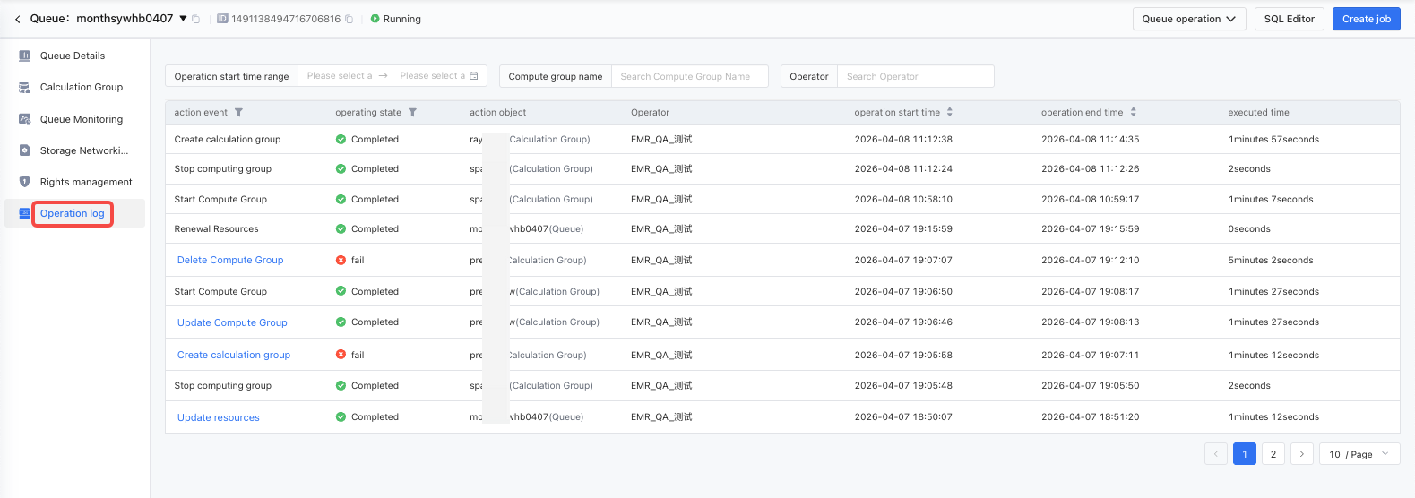1415x498 pixels.
Task: Click start time 2026-04-07 19:15:59
Action: click(x=903, y=229)
